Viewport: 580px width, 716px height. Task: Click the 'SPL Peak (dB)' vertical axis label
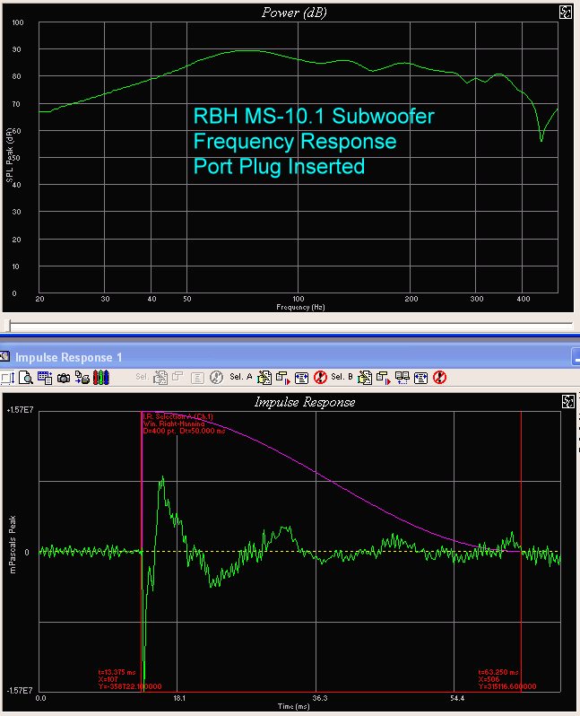coord(10,155)
